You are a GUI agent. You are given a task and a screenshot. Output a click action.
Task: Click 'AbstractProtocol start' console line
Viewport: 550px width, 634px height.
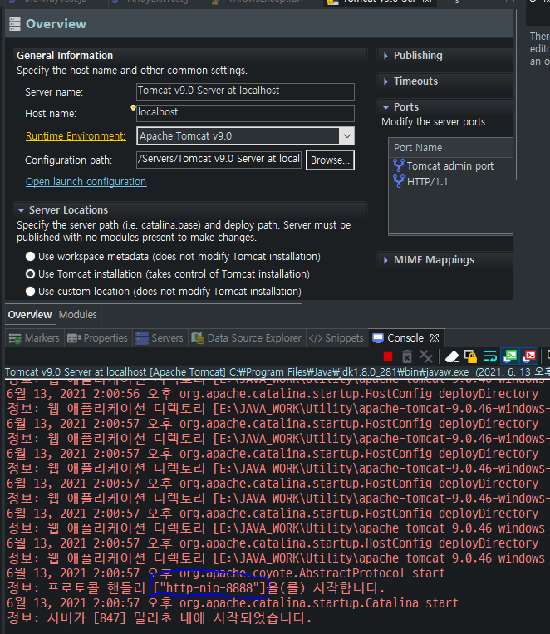tap(226, 573)
